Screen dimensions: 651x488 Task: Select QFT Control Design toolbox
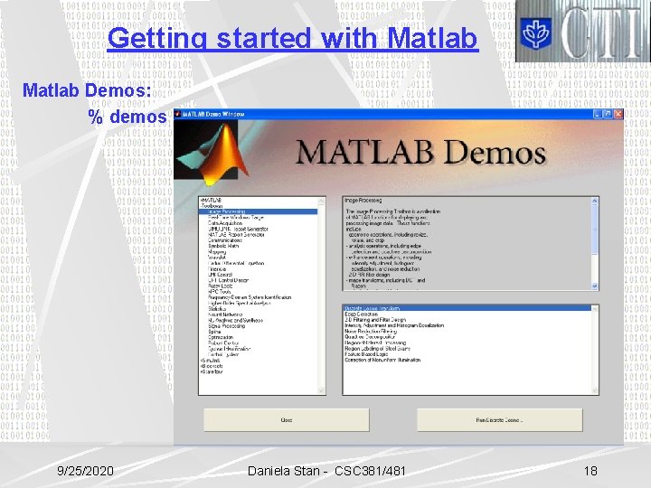point(228,280)
